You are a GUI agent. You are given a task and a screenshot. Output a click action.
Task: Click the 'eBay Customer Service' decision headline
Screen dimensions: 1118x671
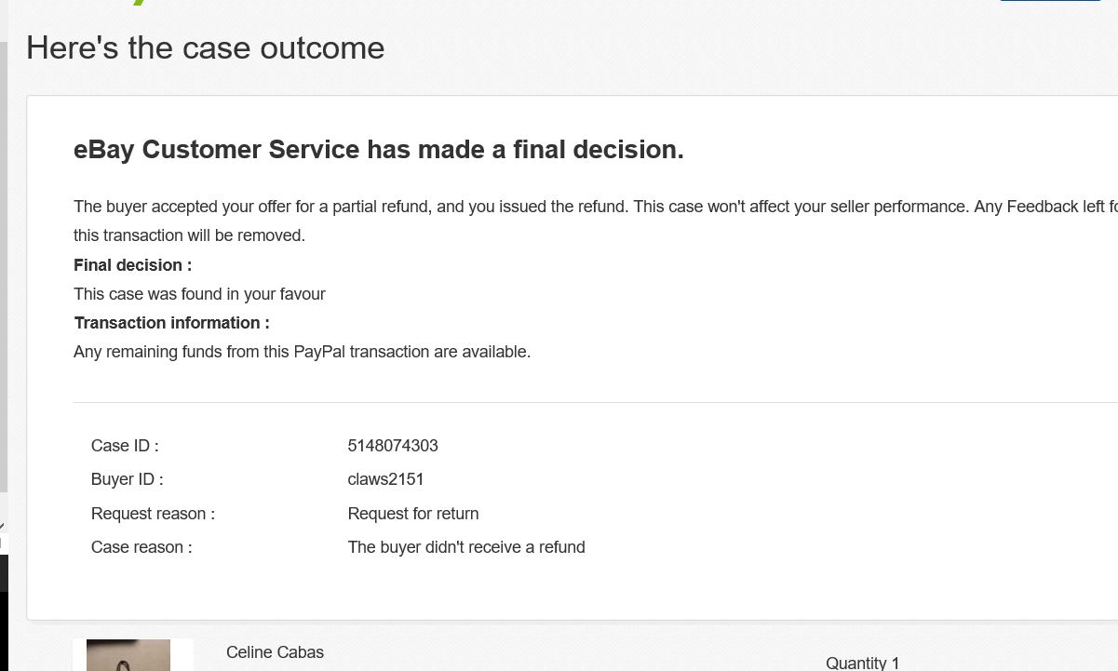click(x=378, y=149)
